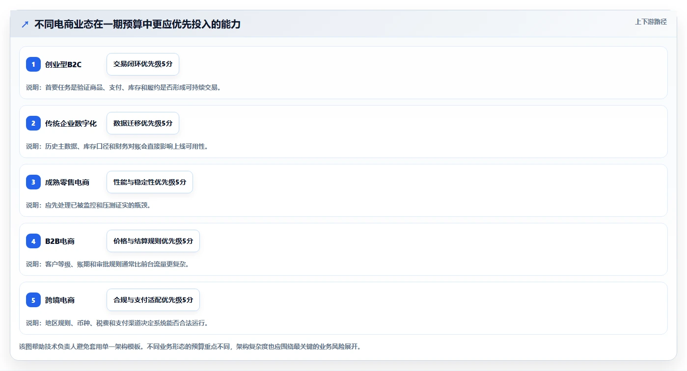Select the 成熟零售电商 row label
687x371 pixels.
pyautogui.click(x=67, y=182)
